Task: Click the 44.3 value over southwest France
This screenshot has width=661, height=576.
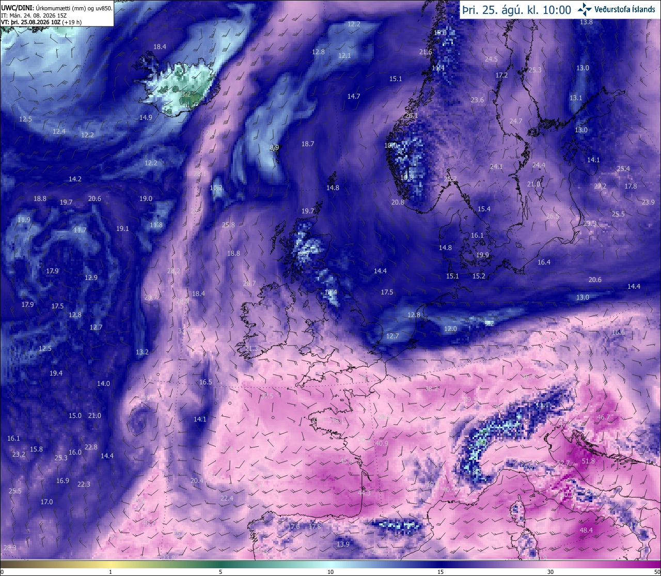Action: [x=364, y=493]
